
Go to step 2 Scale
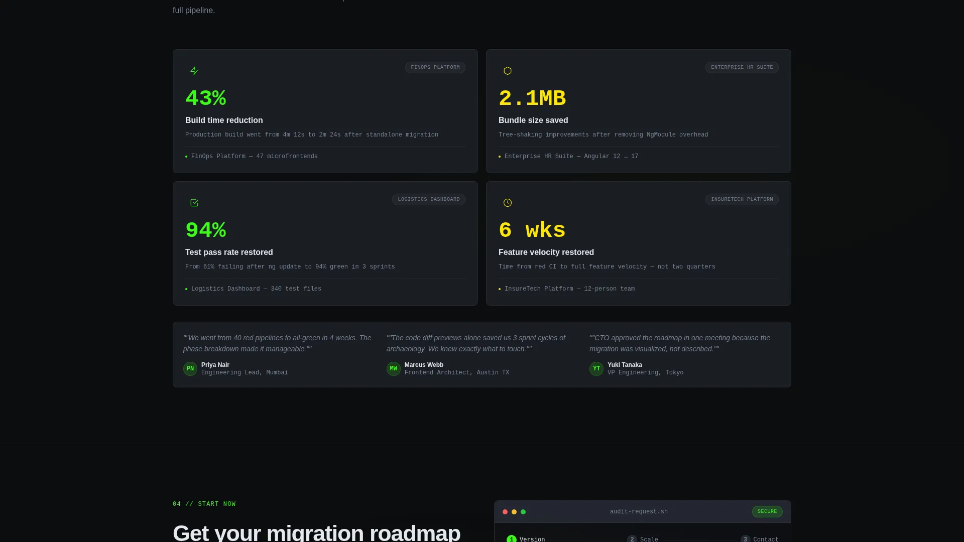(643, 539)
